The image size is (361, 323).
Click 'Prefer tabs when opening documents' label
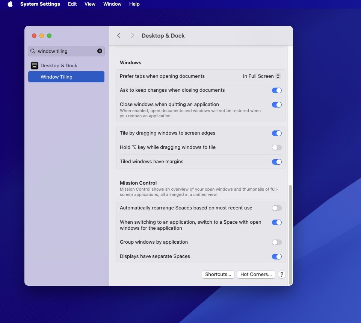point(162,76)
